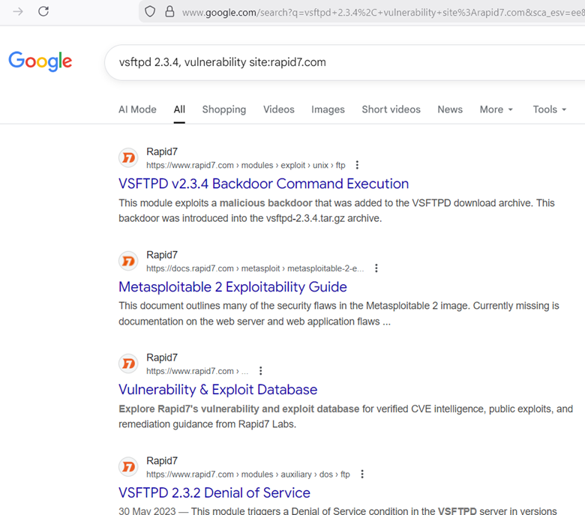Open tracking protection shield icon
Image resolution: width=585 pixels, height=515 pixels.
150,11
